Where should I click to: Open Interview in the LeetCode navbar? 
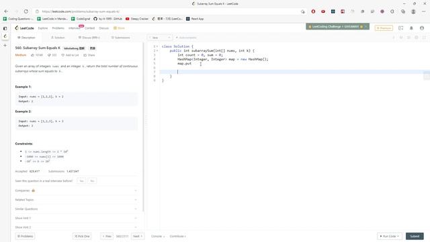click(x=74, y=28)
